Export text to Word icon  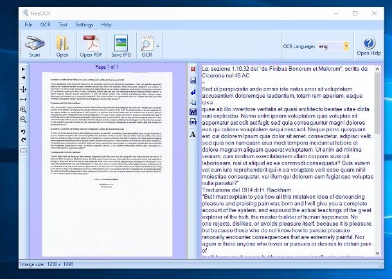[x=193, y=112]
